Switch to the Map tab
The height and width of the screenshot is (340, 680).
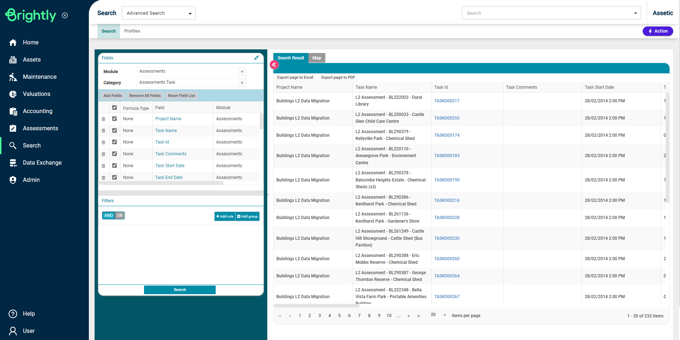(316, 58)
